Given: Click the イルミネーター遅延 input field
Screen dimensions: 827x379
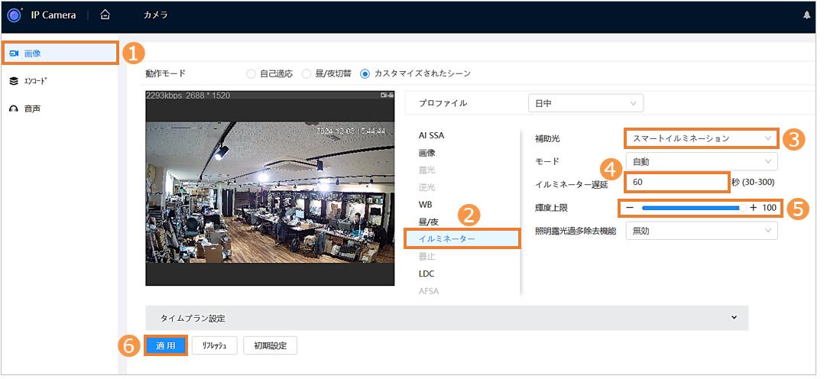Looking at the screenshot, I should coord(676,183).
